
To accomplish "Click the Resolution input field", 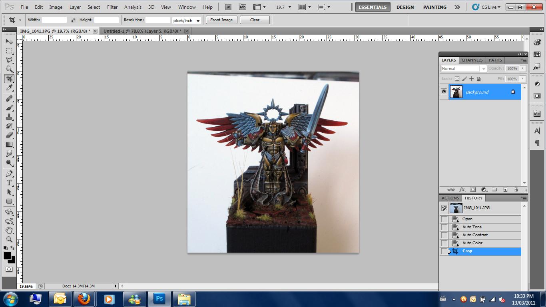I will point(157,20).
